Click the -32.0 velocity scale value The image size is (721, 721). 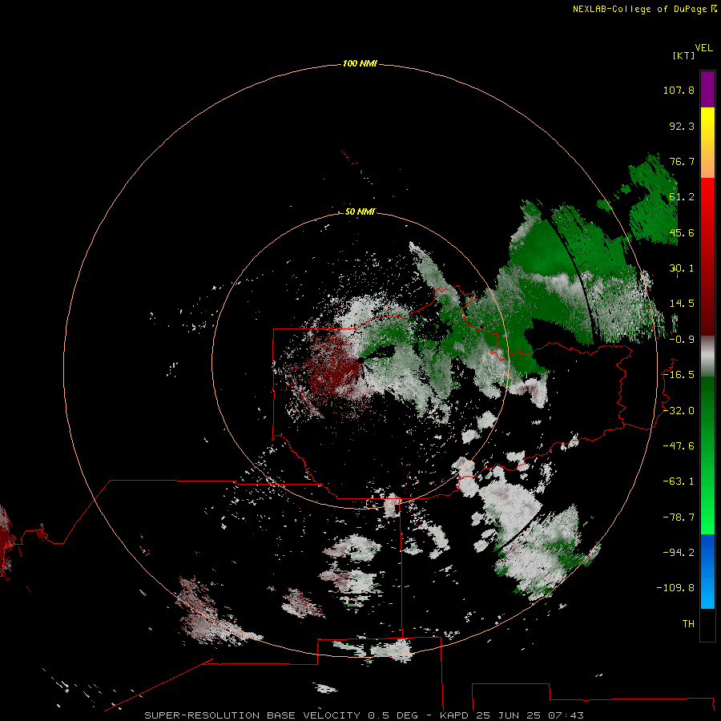[679, 411]
